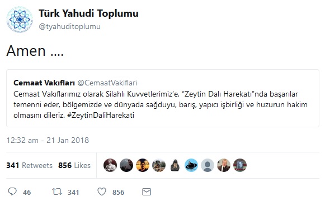Click the envelope direct message icon
This screenshot has width=325, height=206.
[x=147, y=192]
